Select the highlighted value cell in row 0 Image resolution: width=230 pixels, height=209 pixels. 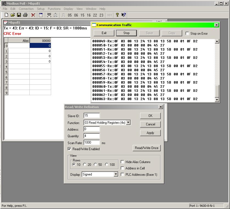(40, 46)
